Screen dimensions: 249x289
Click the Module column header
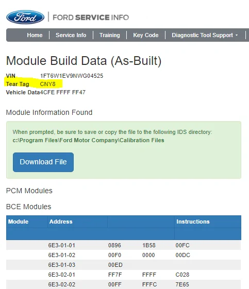coord(18,222)
